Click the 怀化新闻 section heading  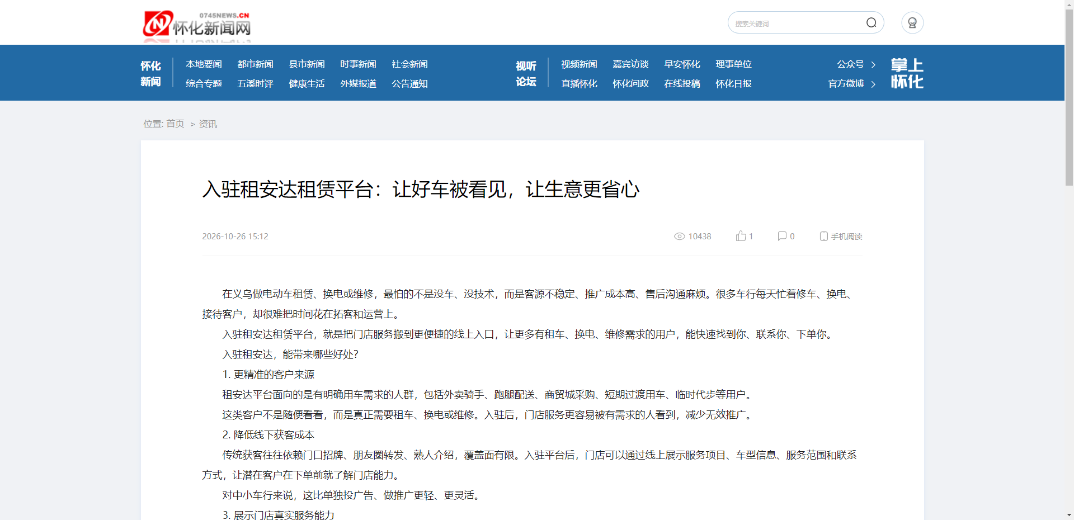(150, 74)
